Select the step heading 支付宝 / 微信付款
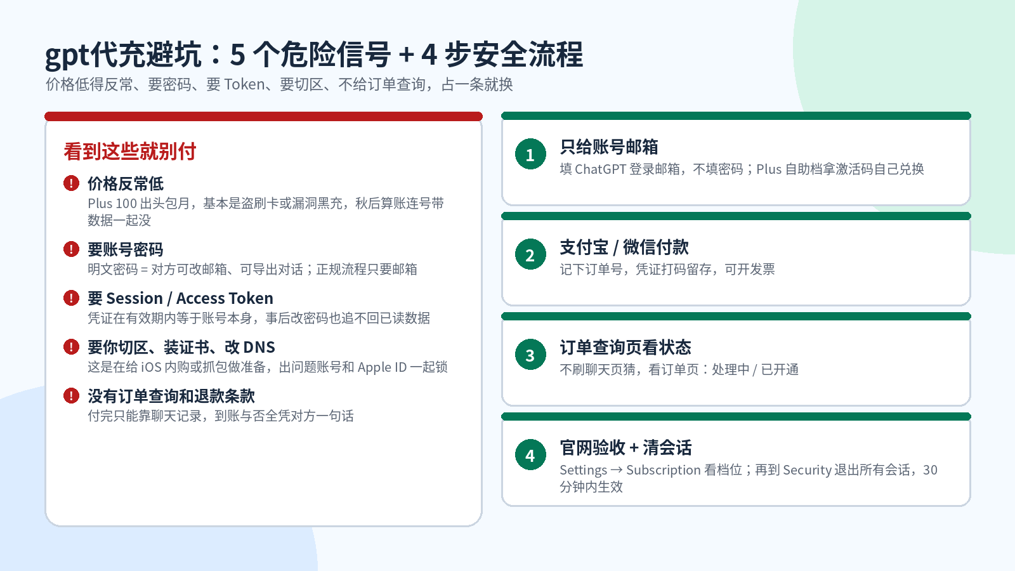1015x571 pixels. point(624,247)
